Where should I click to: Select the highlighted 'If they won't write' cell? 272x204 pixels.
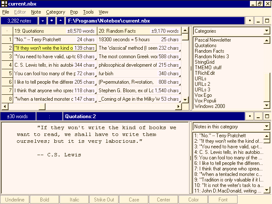tap(55, 48)
